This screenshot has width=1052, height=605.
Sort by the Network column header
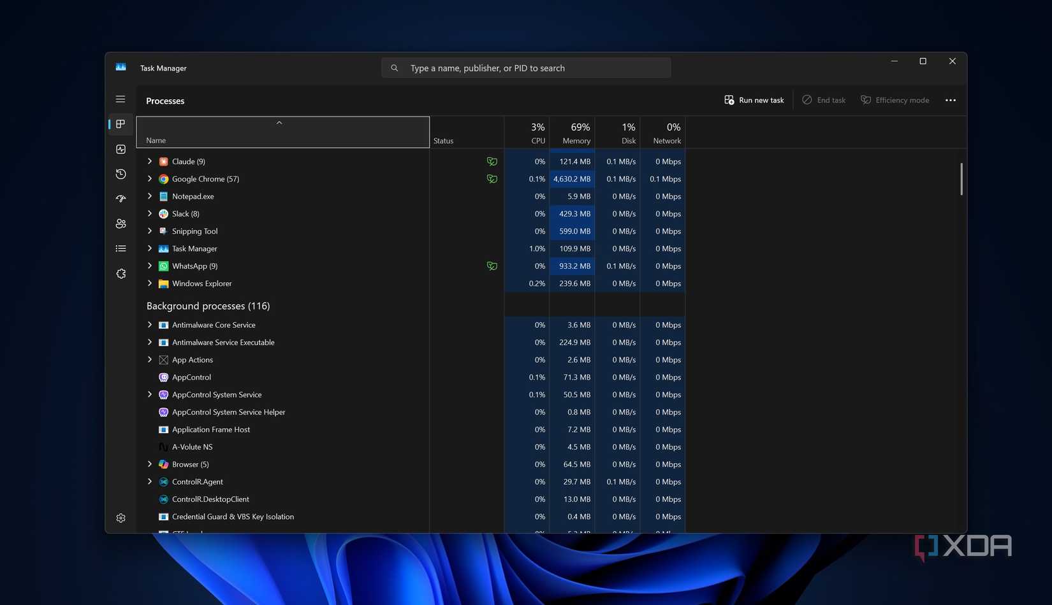[x=662, y=132]
